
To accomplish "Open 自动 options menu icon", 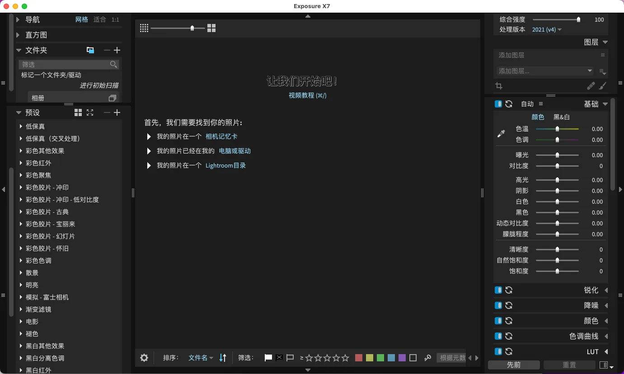I will 541,104.
